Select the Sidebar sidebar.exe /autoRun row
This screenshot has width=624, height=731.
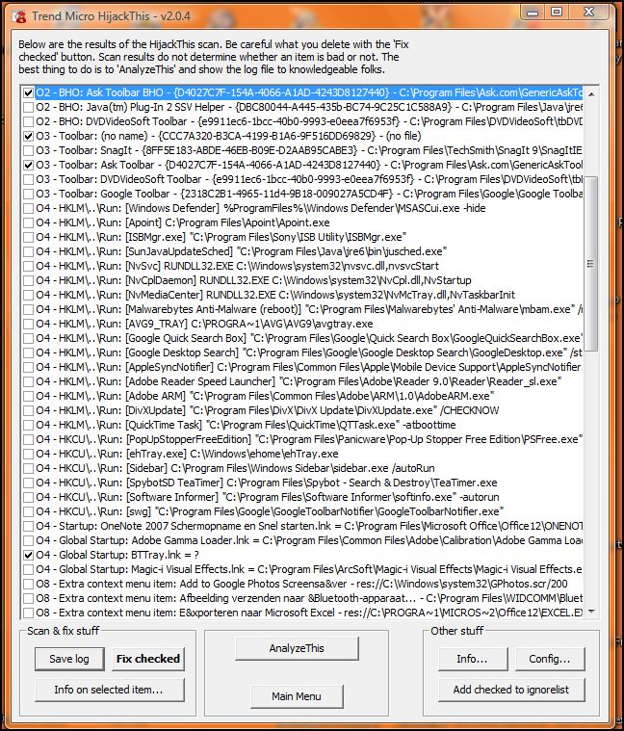235,468
